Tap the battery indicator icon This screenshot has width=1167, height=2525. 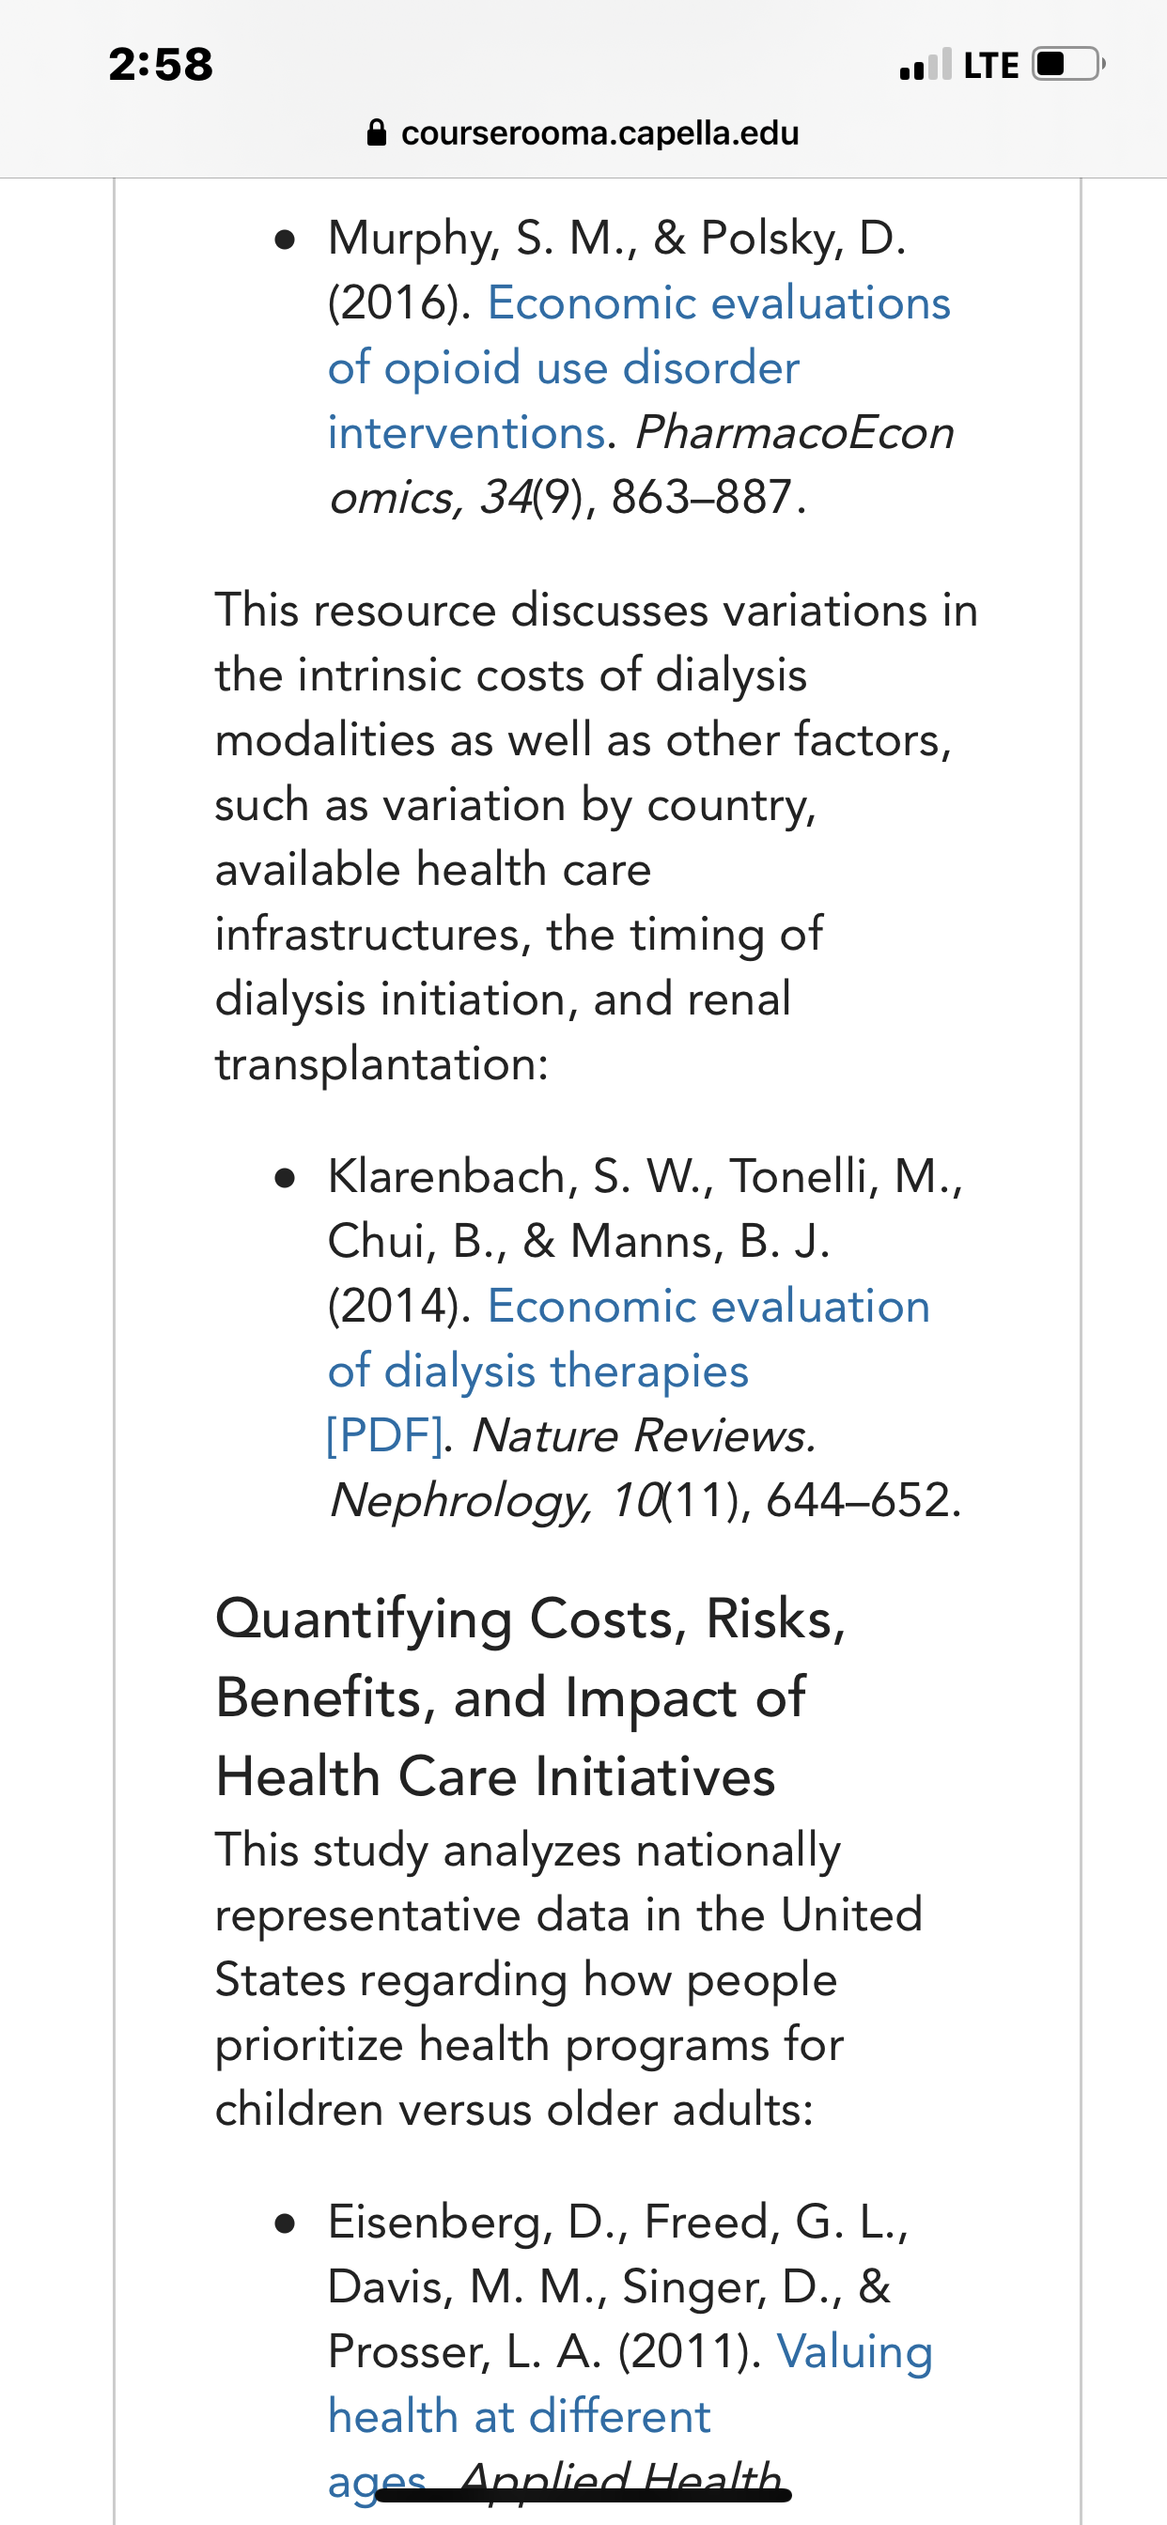1069,65
